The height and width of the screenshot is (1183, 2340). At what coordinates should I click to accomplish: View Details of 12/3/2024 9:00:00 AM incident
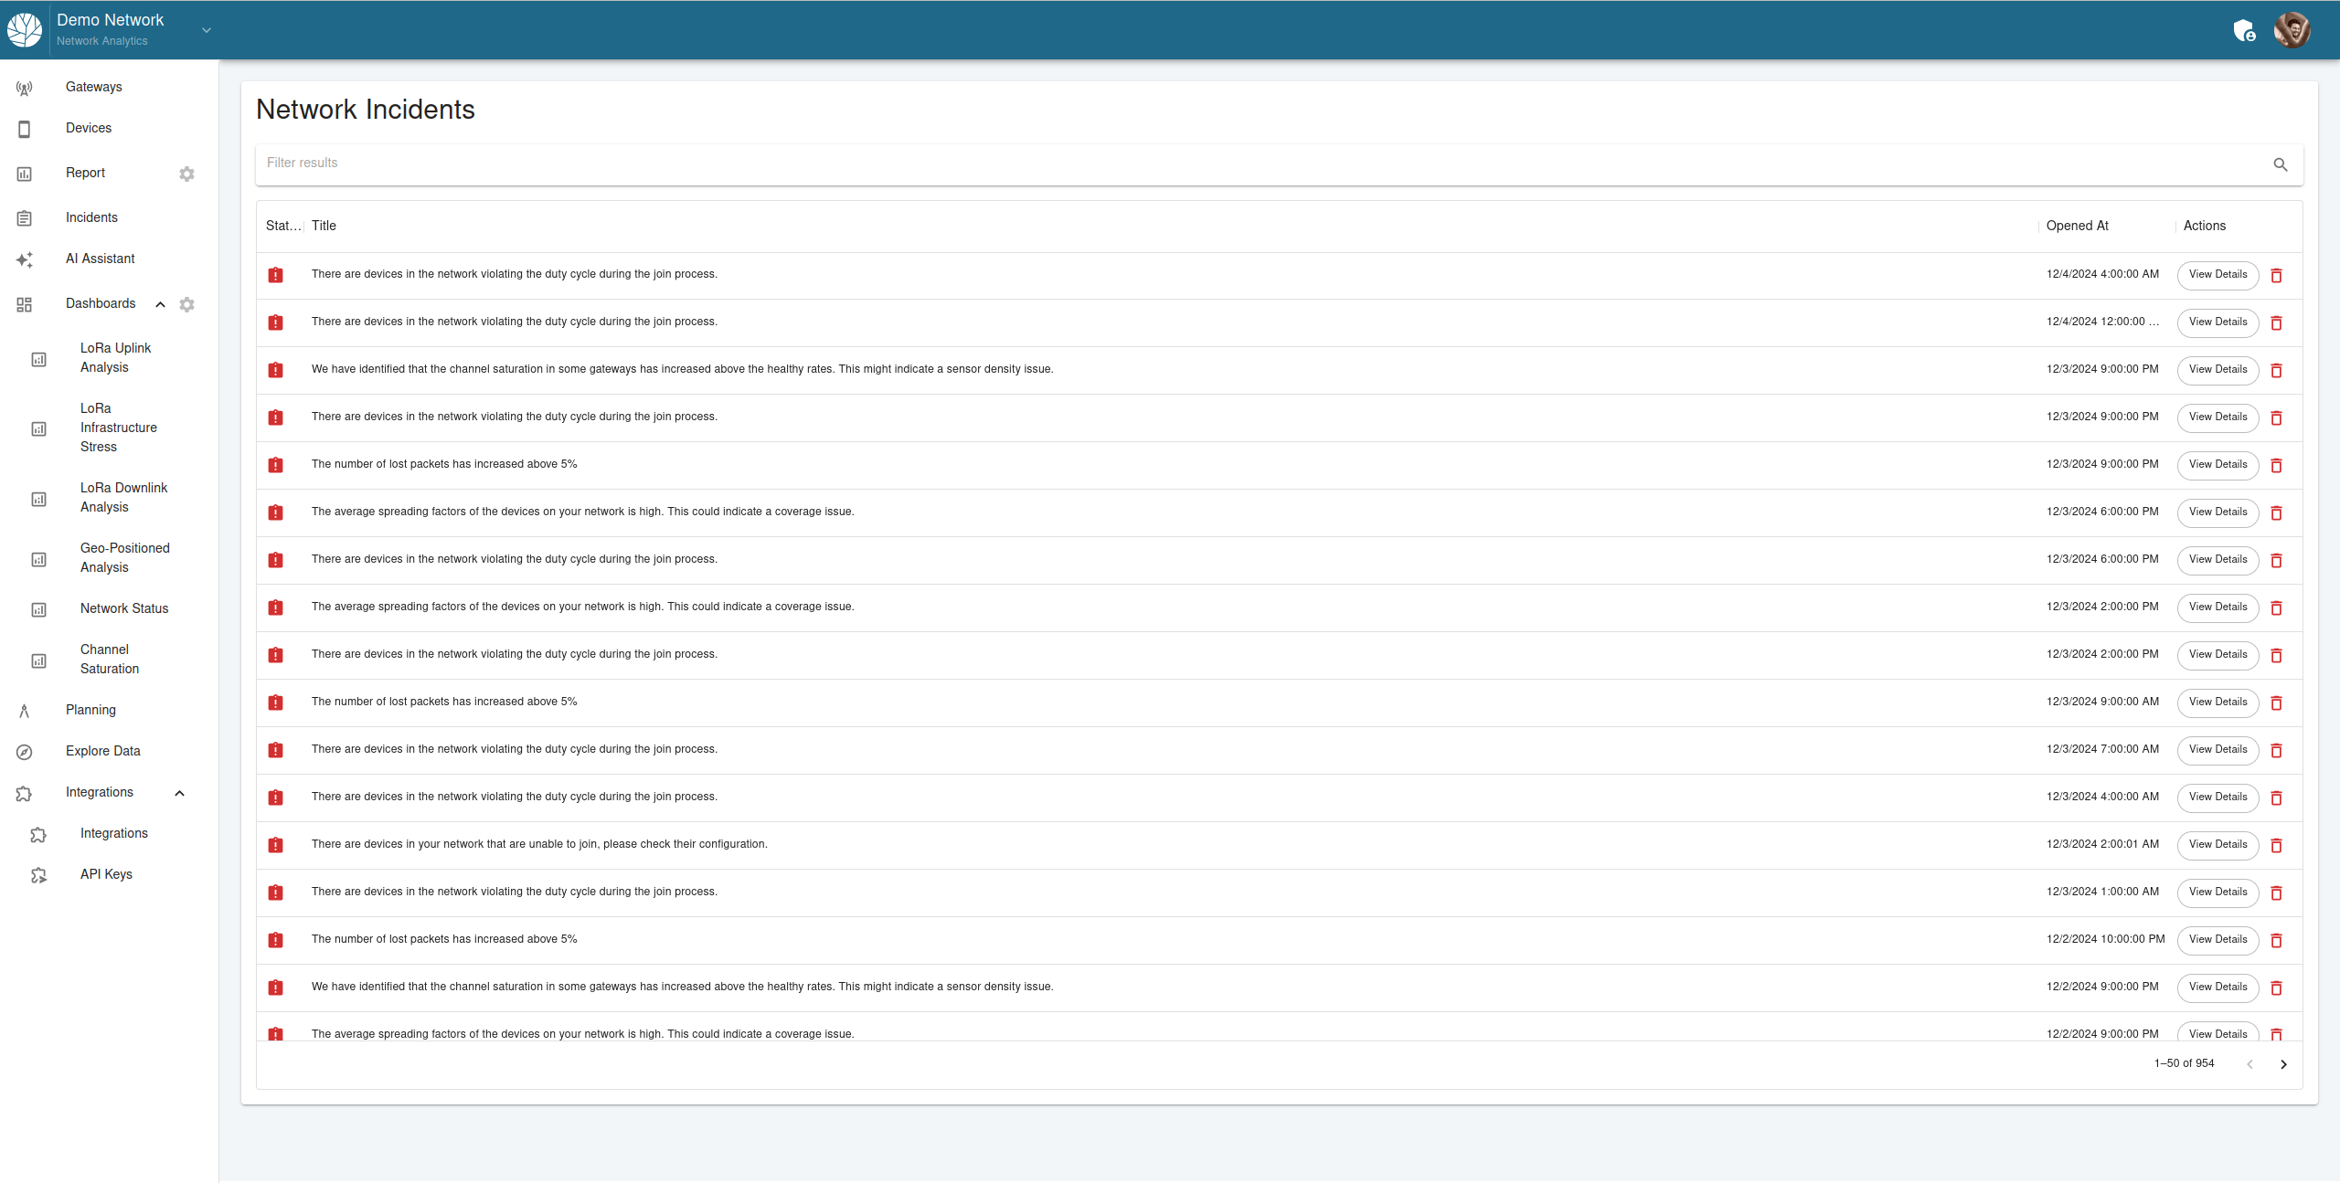coord(2217,702)
